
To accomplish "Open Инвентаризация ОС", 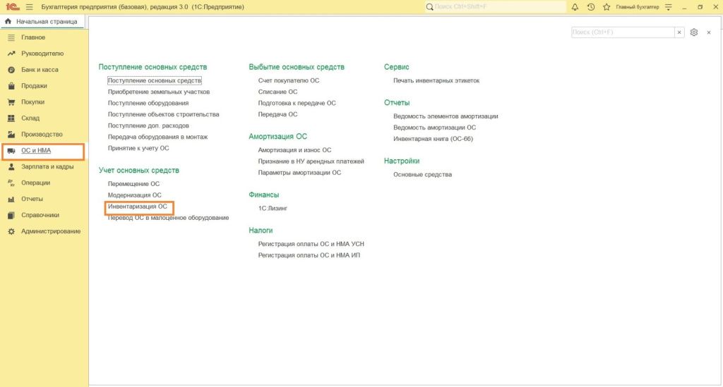I will click(138, 207).
